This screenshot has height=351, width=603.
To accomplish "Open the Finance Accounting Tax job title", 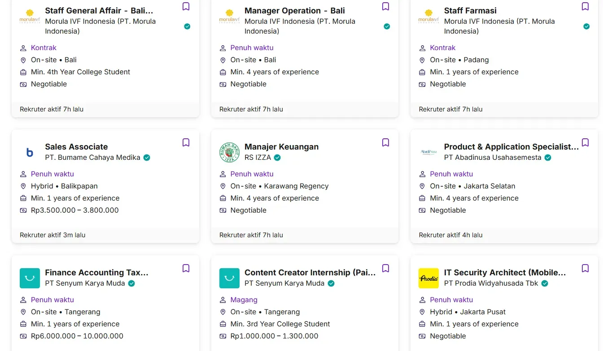I will point(96,273).
